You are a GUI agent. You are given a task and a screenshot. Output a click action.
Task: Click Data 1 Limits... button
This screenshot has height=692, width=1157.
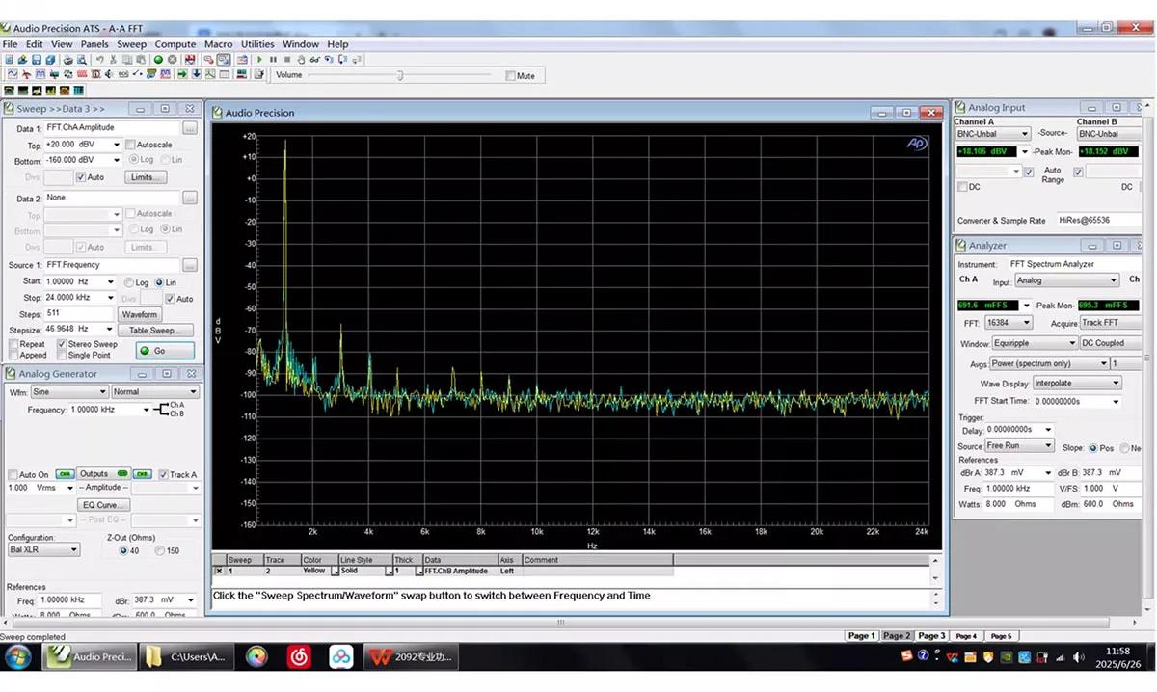[146, 177]
